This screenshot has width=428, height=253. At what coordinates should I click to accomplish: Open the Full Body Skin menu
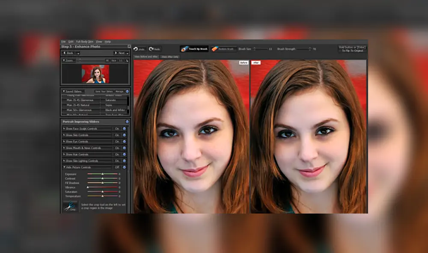click(x=85, y=42)
